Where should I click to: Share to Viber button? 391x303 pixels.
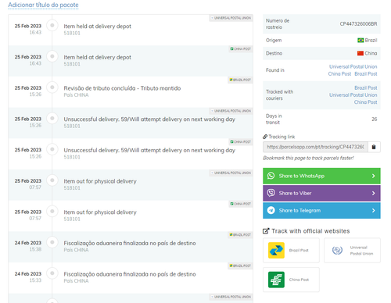(x=321, y=193)
